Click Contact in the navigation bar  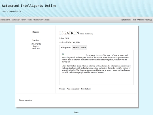[x=46, y=20]
